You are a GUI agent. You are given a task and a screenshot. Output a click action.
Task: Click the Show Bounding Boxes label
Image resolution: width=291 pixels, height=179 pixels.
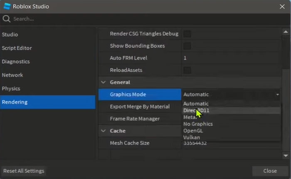[137, 46]
